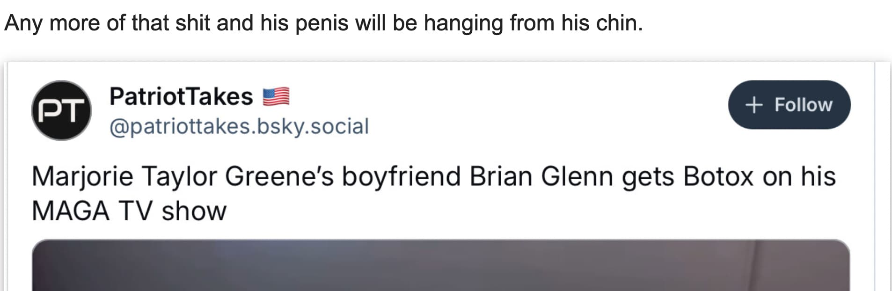Click "bsky.social" part of the handle
Viewport: 892px width, 291px height.
tap(313, 126)
